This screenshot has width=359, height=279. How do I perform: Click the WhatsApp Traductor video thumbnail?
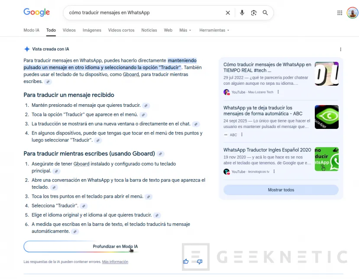[x=327, y=159]
